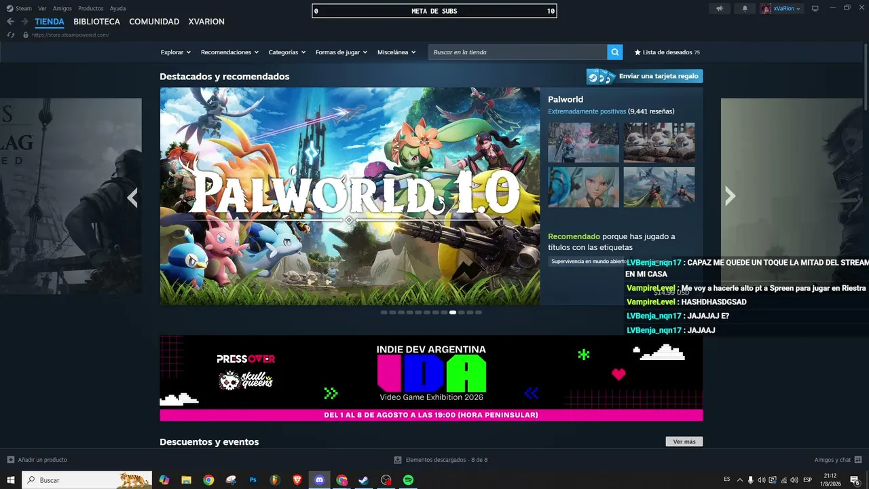The height and width of the screenshot is (489, 869).
Task: Click the store search magnifier button
Action: [614, 52]
